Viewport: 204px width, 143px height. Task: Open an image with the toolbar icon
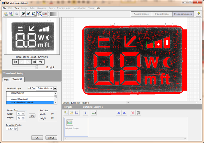pos(6,14)
